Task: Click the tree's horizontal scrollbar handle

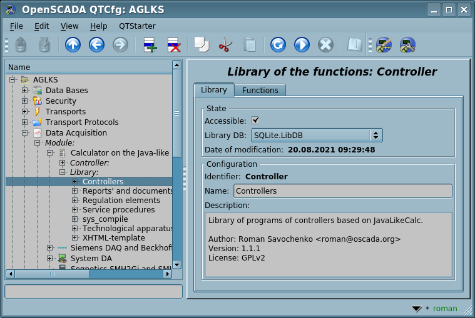Action: point(61,274)
